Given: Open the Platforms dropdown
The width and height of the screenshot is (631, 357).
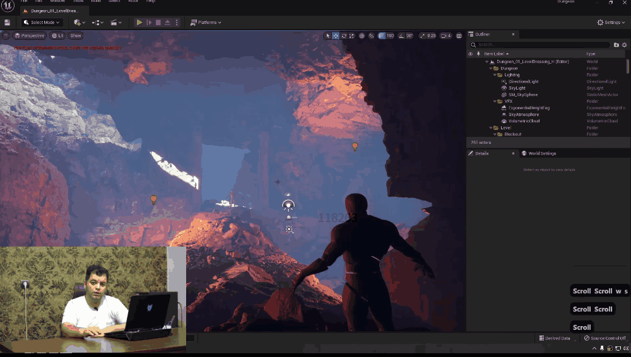Looking at the screenshot, I should point(205,22).
